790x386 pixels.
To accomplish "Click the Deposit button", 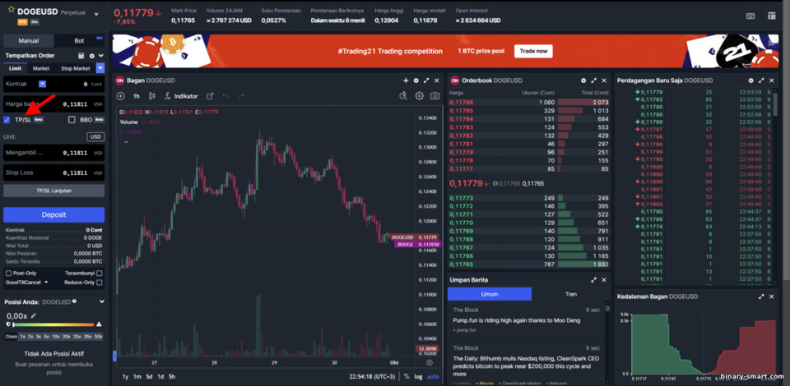I will pos(54,214).
